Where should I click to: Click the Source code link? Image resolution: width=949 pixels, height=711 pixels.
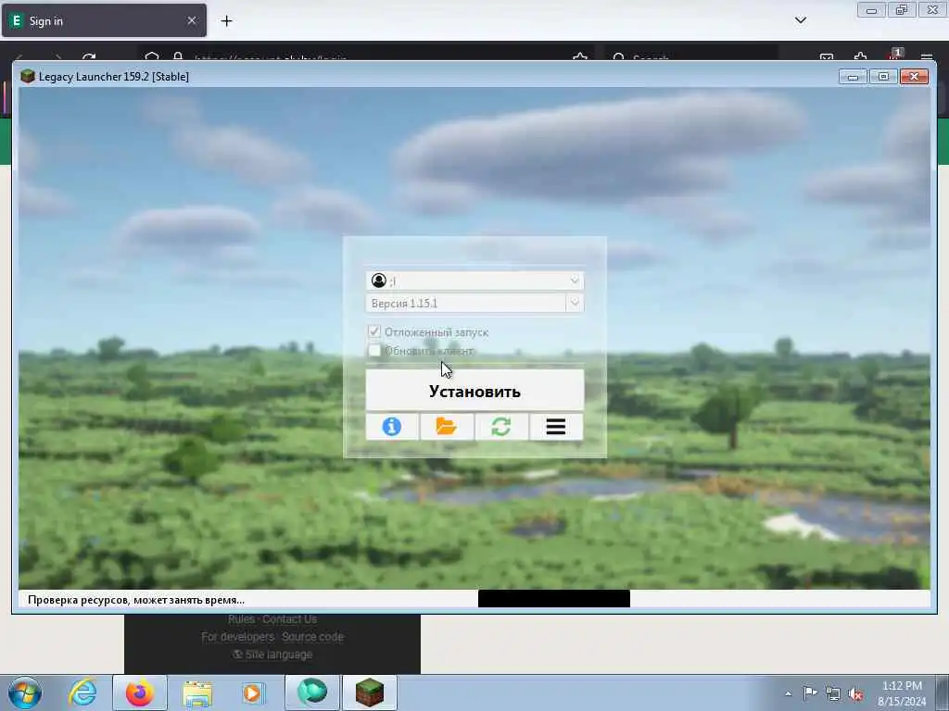pyautogui.click(x=312, y=637)
